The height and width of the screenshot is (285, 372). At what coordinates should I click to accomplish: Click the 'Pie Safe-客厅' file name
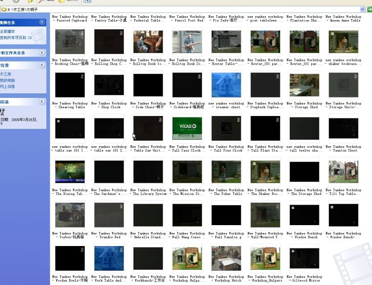226,19
